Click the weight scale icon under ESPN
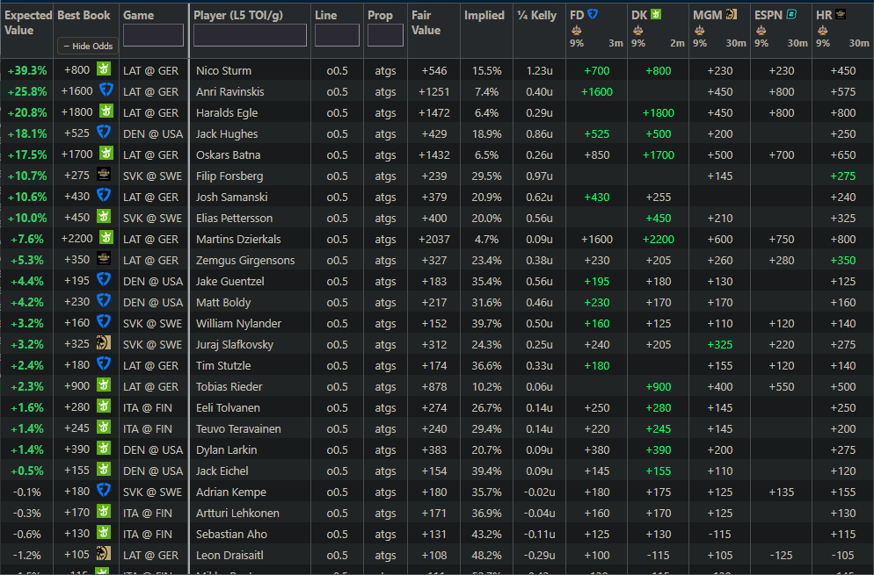Image resolution: width=874 pixels, height=575 pixels. pyautogui.click(x=761, y=30)
